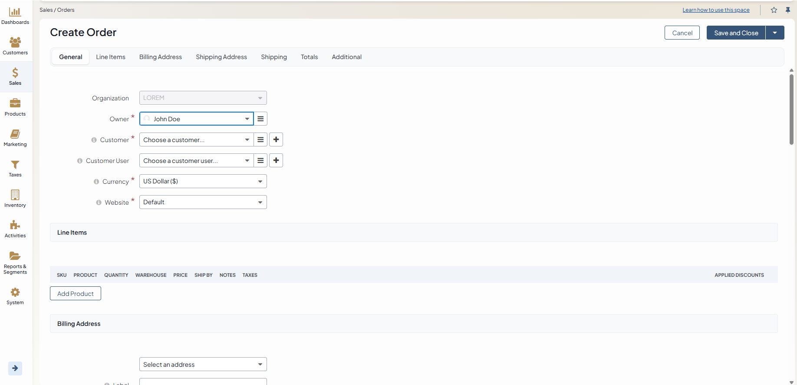Open Learn how to use this space link
Screen dimensions: 797x385
[x=716, y=10]
